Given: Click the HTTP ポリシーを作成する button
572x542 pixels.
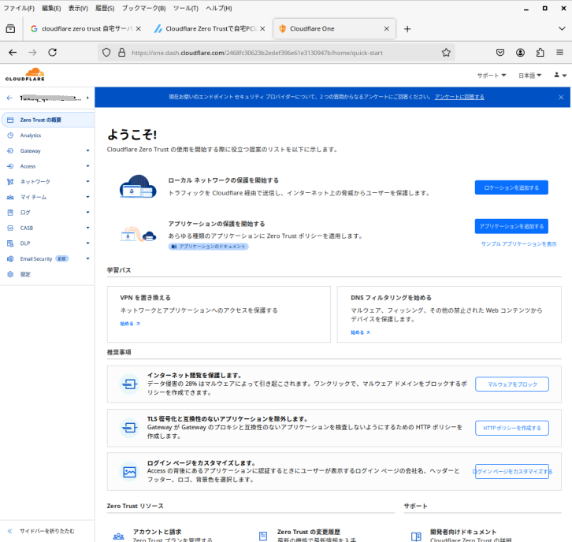Looking at the screenshot, I should [x=512, y=428].
